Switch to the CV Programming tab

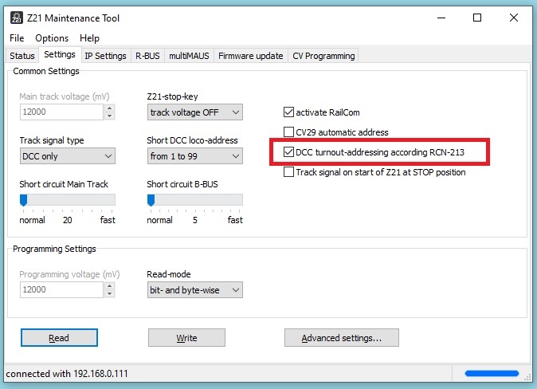[323, 56]
